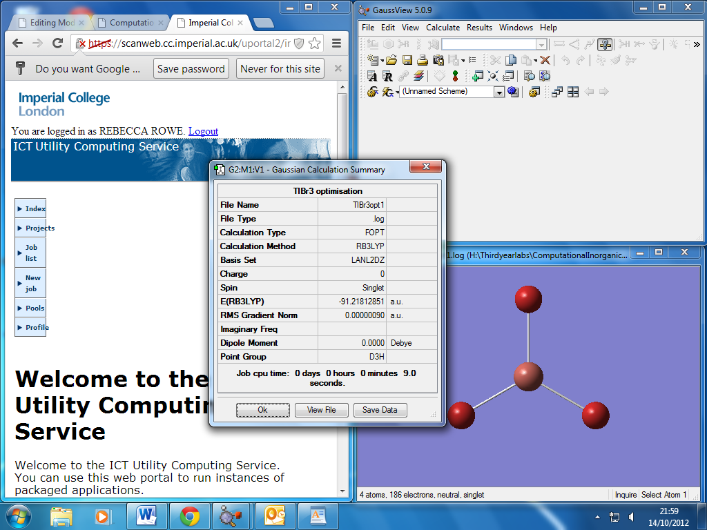The width and height of the screenshot is (707, 530).
Task: Click the green-red atom Point Group icon
Action: click(456, 76)
